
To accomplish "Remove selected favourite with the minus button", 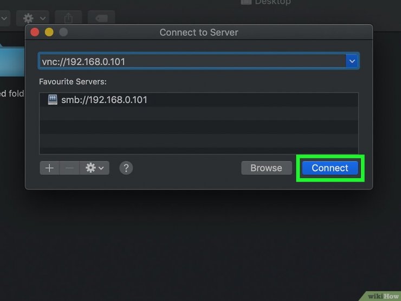I will (x=69, y=168).
